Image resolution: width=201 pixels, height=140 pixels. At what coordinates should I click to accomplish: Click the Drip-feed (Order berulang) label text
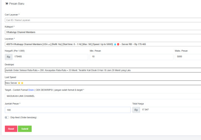(x=23, y=117)
